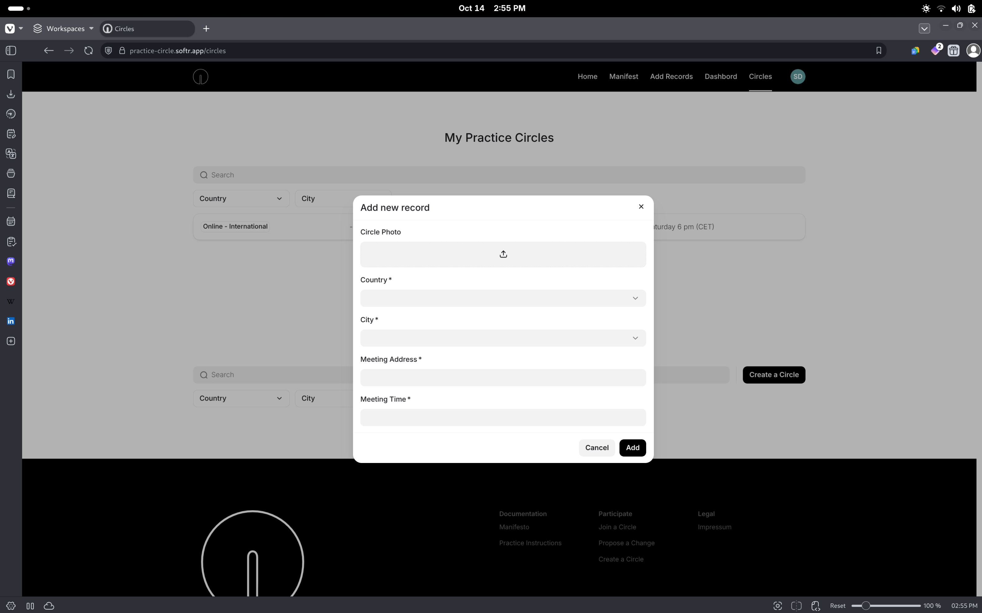Go to Add Records nav item
This screenshot has height=613, width=982.
(x=671, y=77)
